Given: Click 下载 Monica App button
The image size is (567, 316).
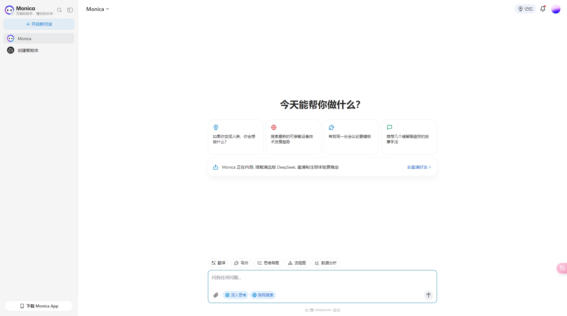Looking at the screenshot, I should click(x=39, y=306).
